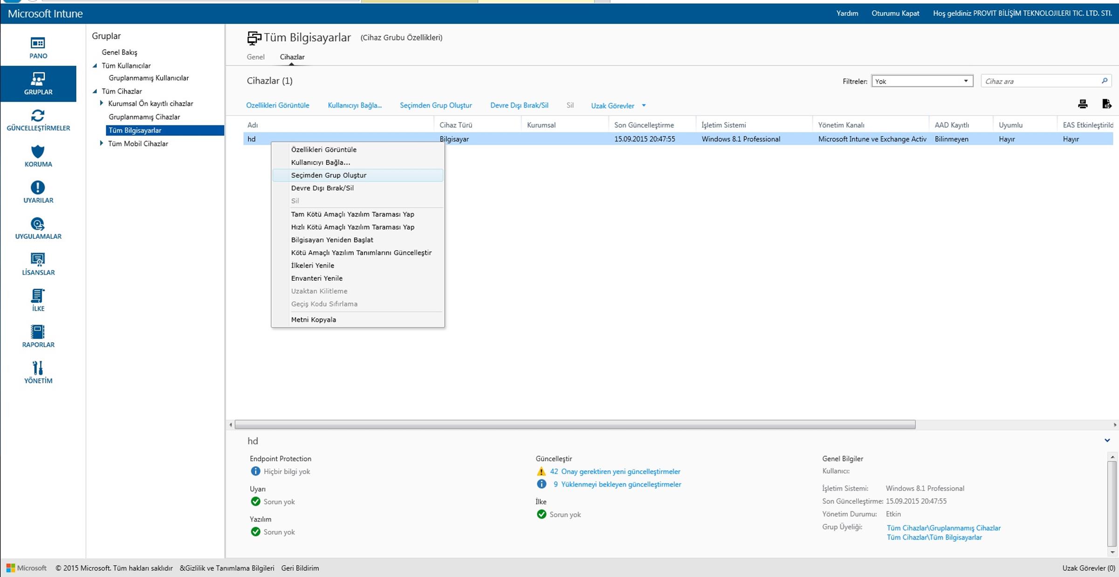The height and width of the screenshot is (577, 1119).
Task: Sort by Son Güncelleştirme column header
Action: [x=644, y=125]
